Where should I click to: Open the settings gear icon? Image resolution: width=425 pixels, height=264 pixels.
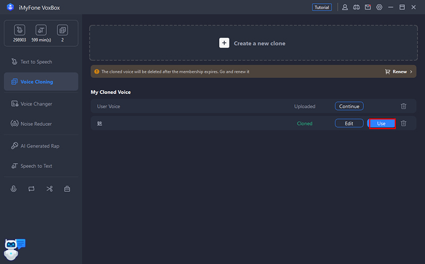pos(379,7)
